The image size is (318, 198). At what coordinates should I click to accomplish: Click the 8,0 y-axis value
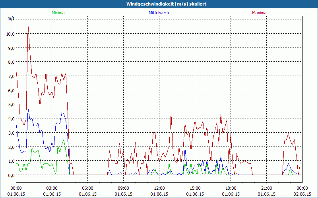[12, 62]
